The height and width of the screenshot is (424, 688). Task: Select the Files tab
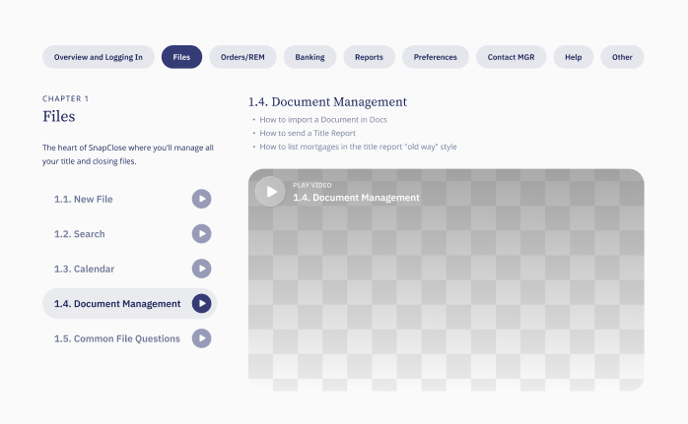coord(181,57)
